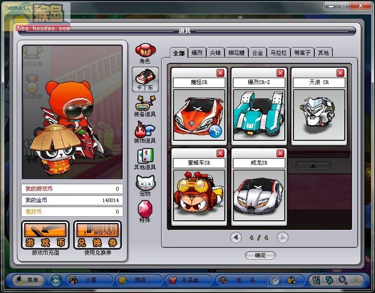
Task: Open the 宠物 pet category
Action: point(145,186)
